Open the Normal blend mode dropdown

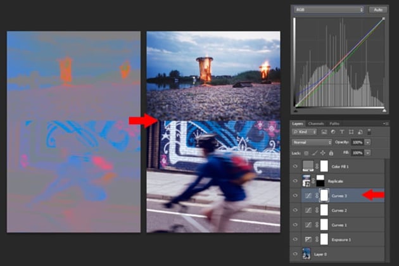(x=312, y=142)
